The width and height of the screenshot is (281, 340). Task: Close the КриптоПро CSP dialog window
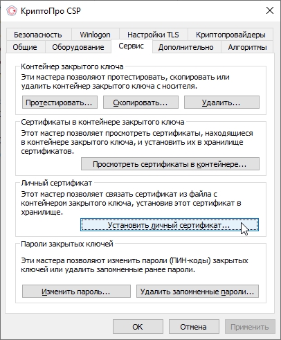[x=270, y=10]
